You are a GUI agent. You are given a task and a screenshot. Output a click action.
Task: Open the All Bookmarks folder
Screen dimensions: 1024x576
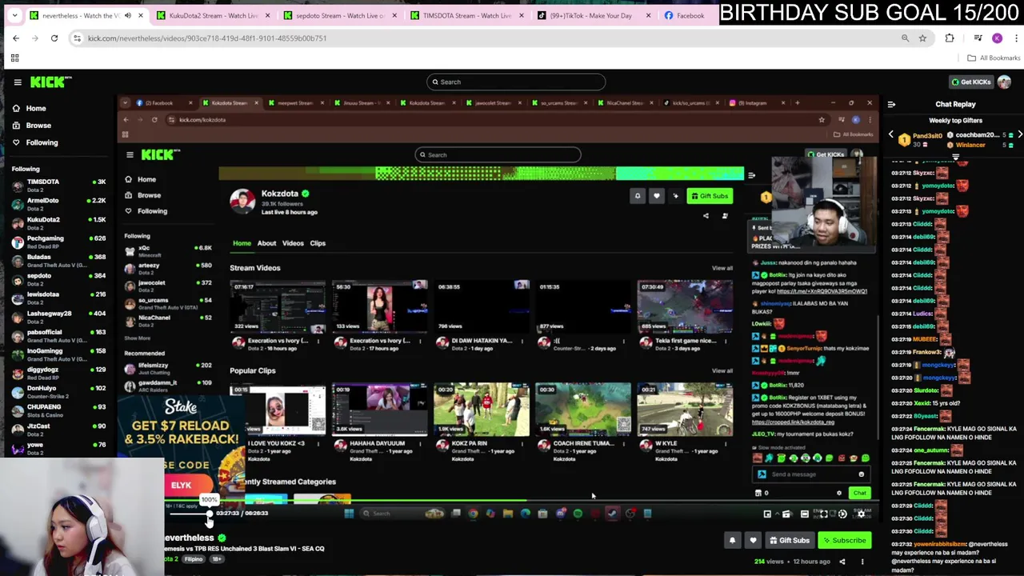point(994,58)
